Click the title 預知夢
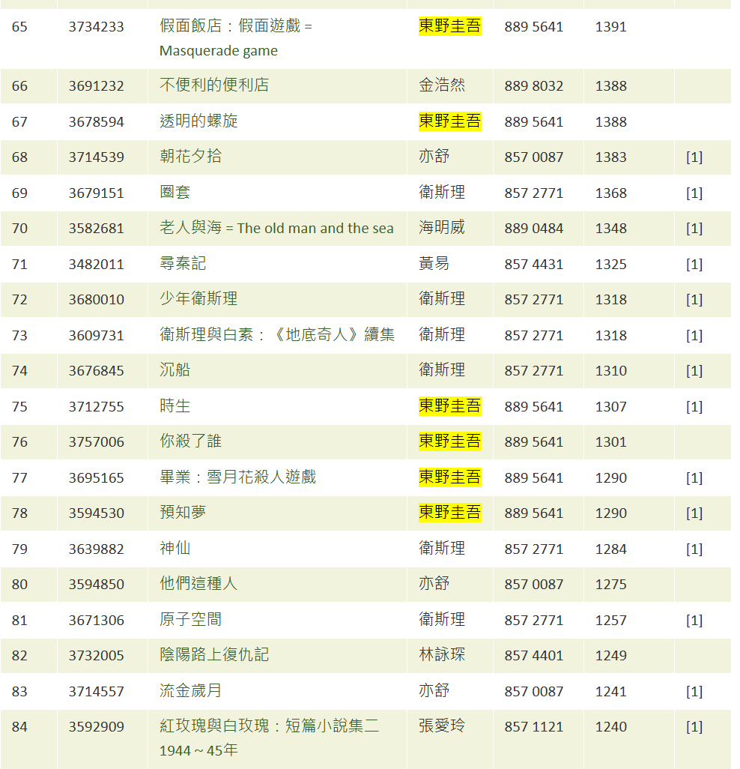 point(183,513)
